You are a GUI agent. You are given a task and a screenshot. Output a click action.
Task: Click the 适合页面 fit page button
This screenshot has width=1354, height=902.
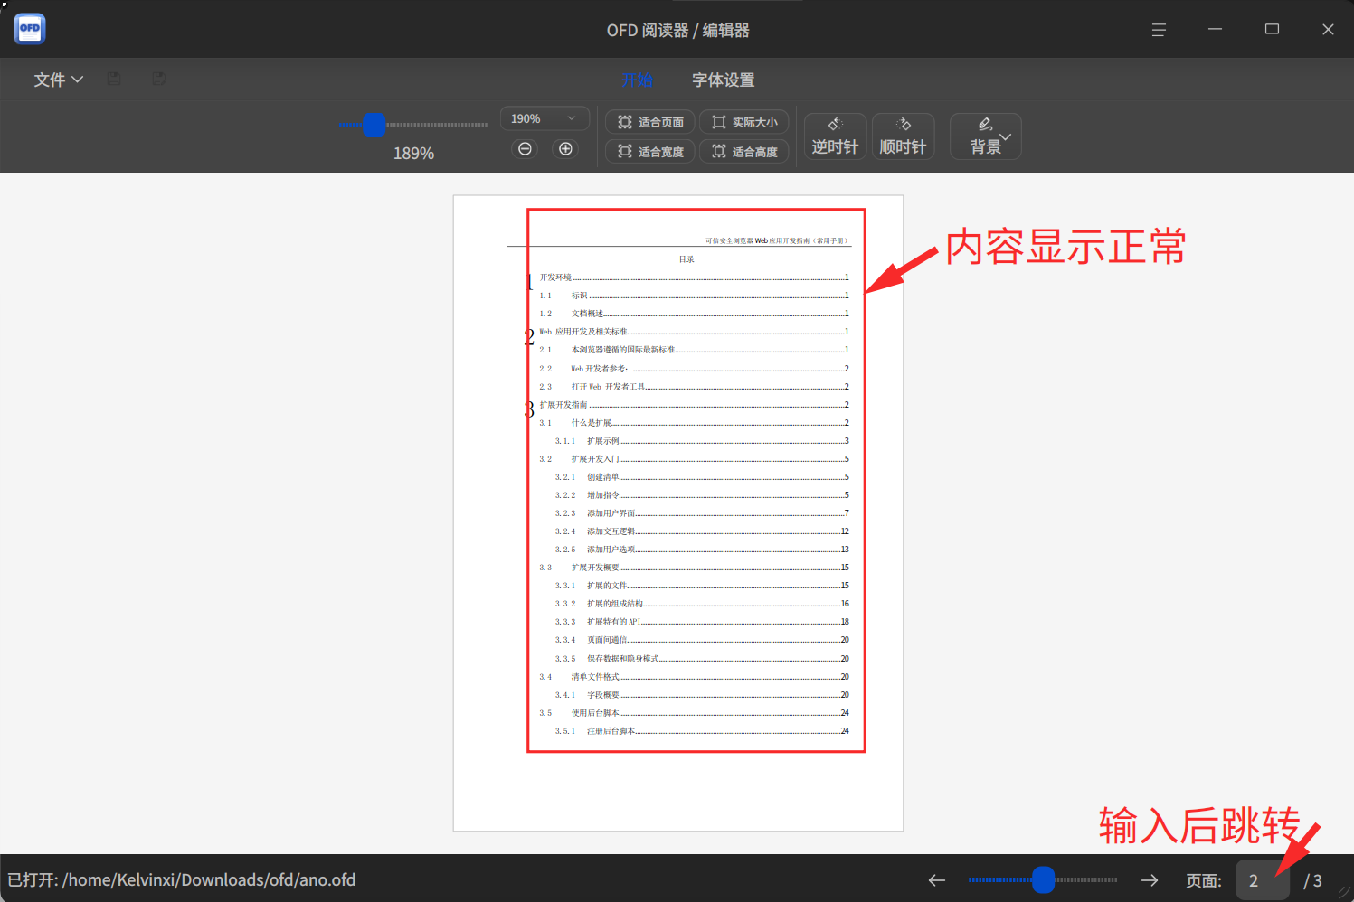(x=650, y=122)
